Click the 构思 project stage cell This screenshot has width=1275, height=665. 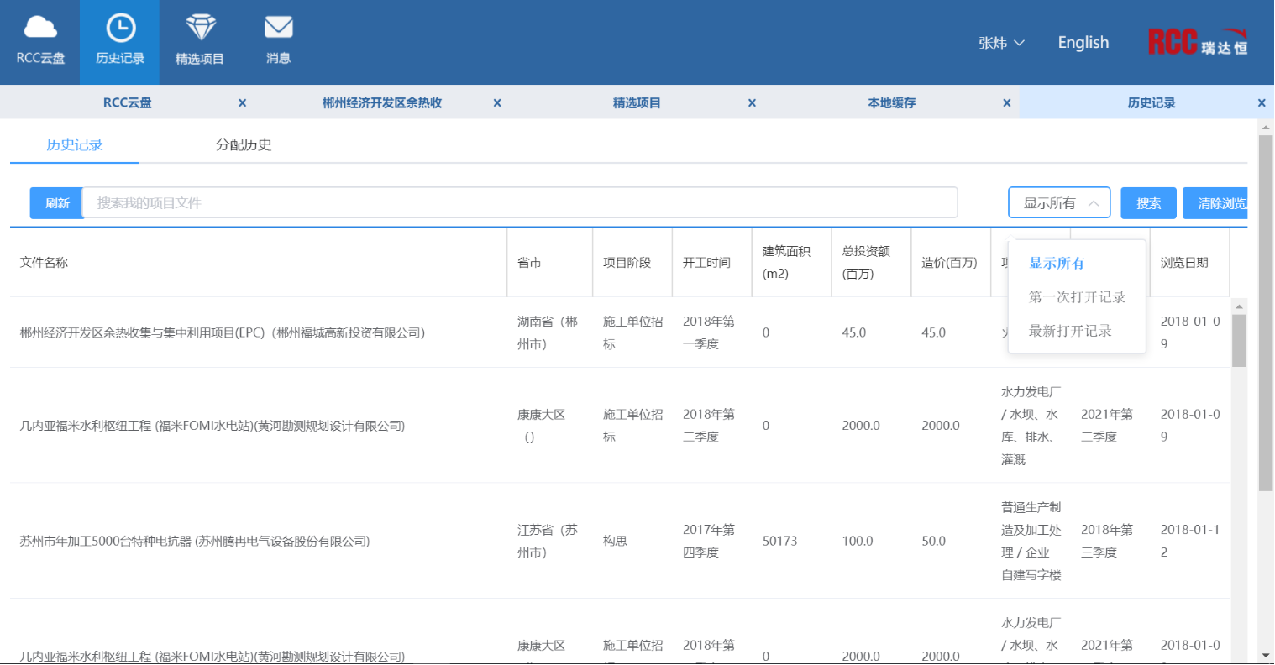[616, 541]
